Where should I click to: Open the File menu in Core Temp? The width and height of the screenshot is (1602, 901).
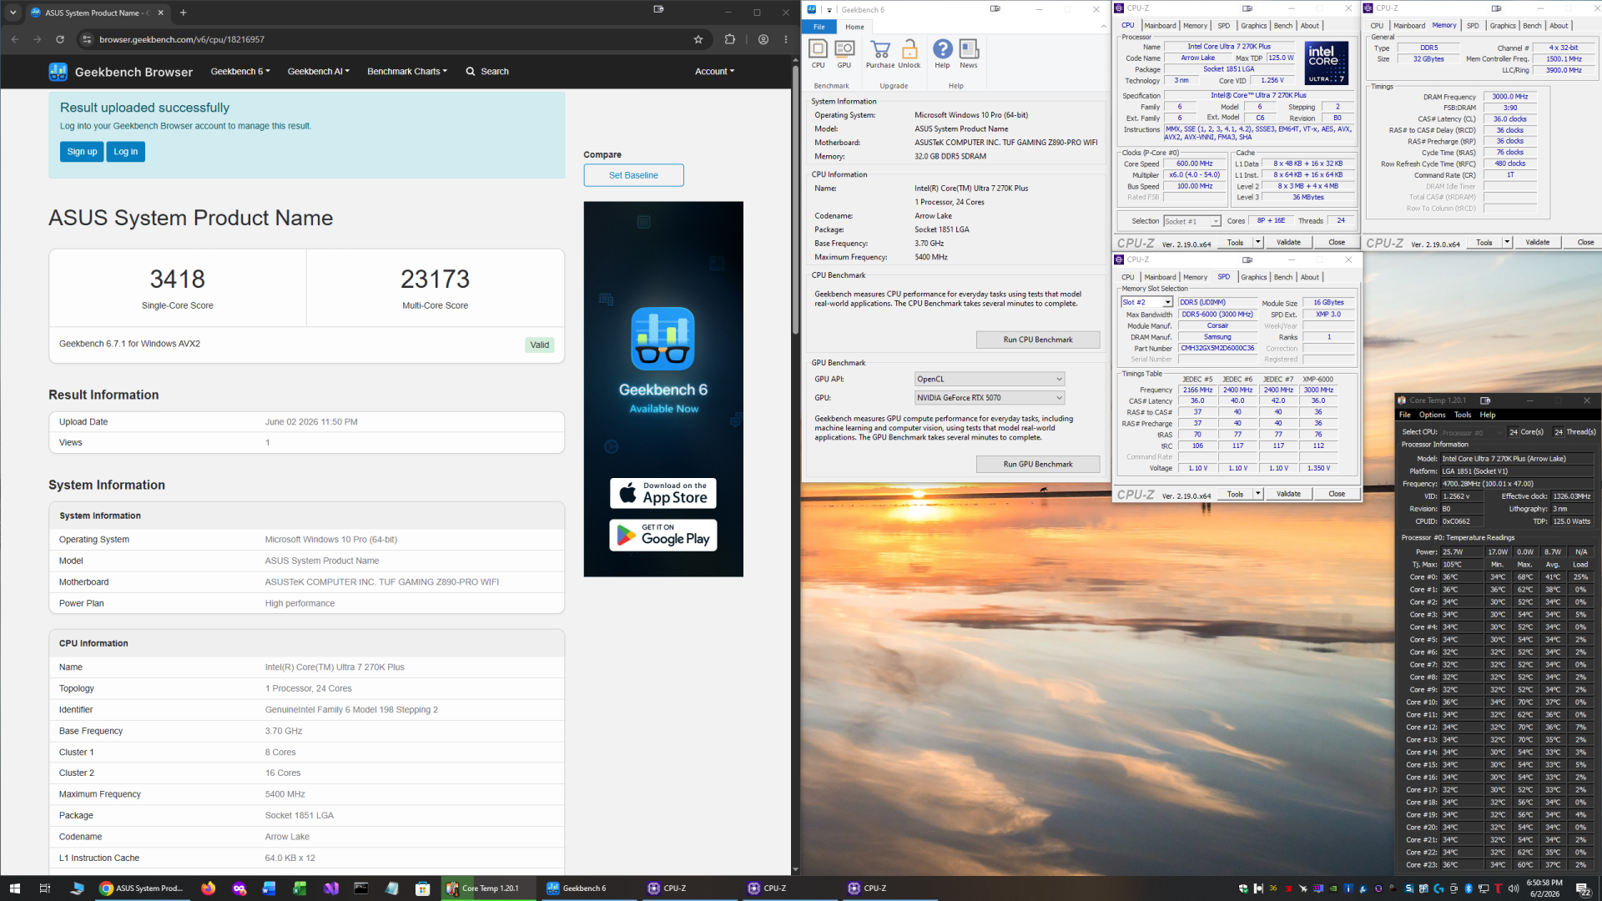point(1405,415)
